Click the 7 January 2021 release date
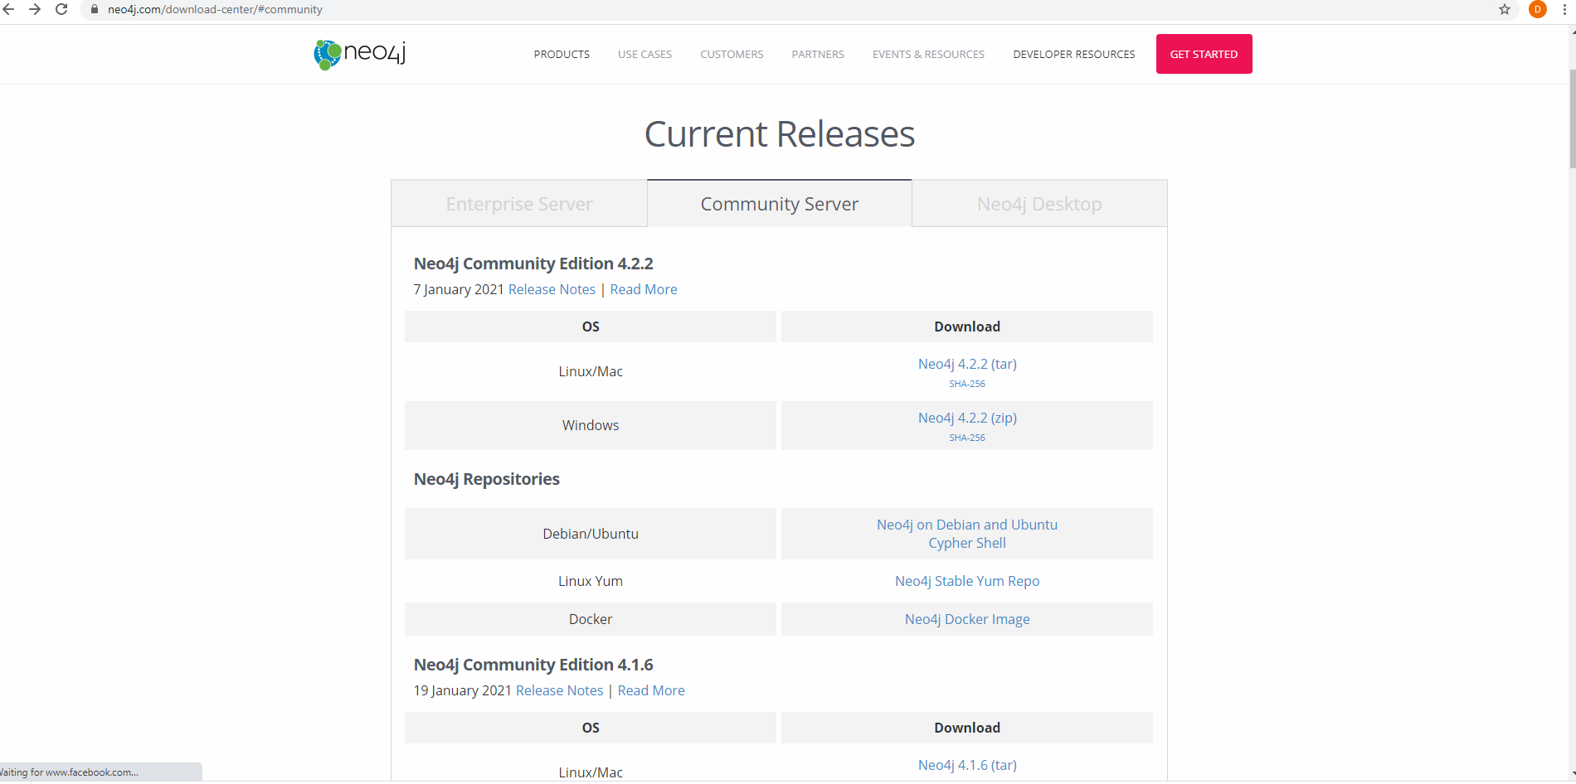The height and width of the screenshot is (784, 1576). pyautogui.click(x=459, y=289)
